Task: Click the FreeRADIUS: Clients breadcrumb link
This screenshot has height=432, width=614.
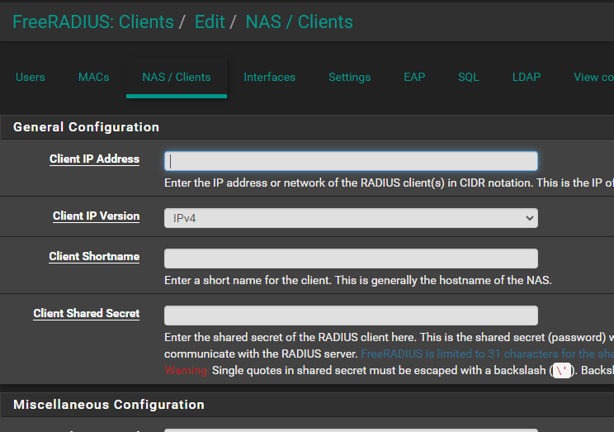Action: 93,22
